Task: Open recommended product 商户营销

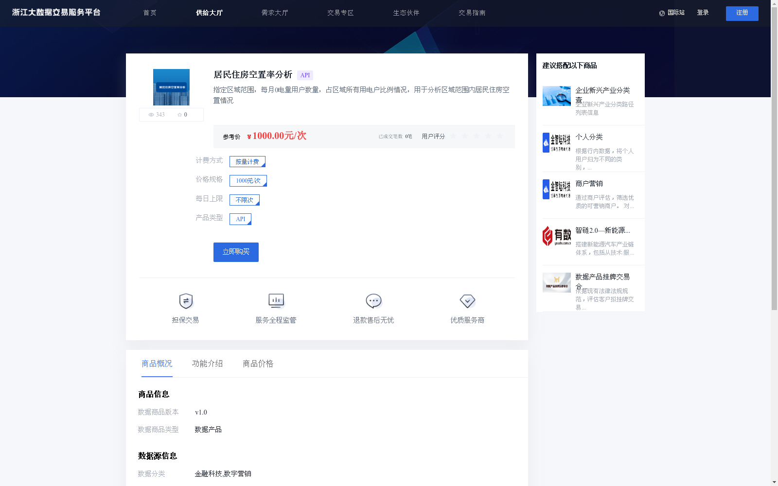Action: (589, 184)
